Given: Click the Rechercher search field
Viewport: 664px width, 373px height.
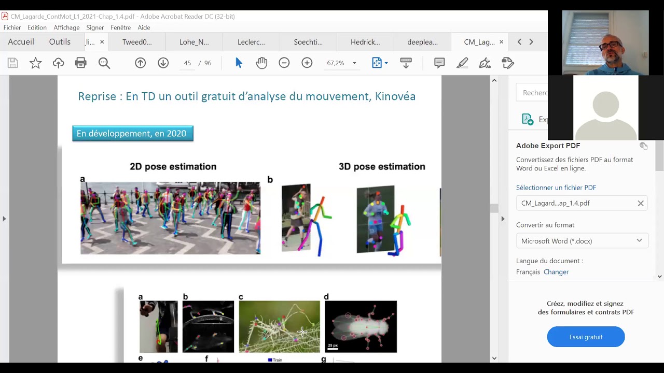Looking at the screenshot, I should click(532, 93).
